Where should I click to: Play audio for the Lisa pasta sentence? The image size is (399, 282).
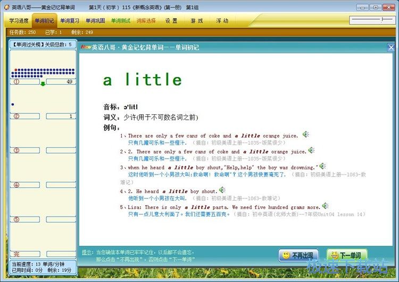pos(325,205)
